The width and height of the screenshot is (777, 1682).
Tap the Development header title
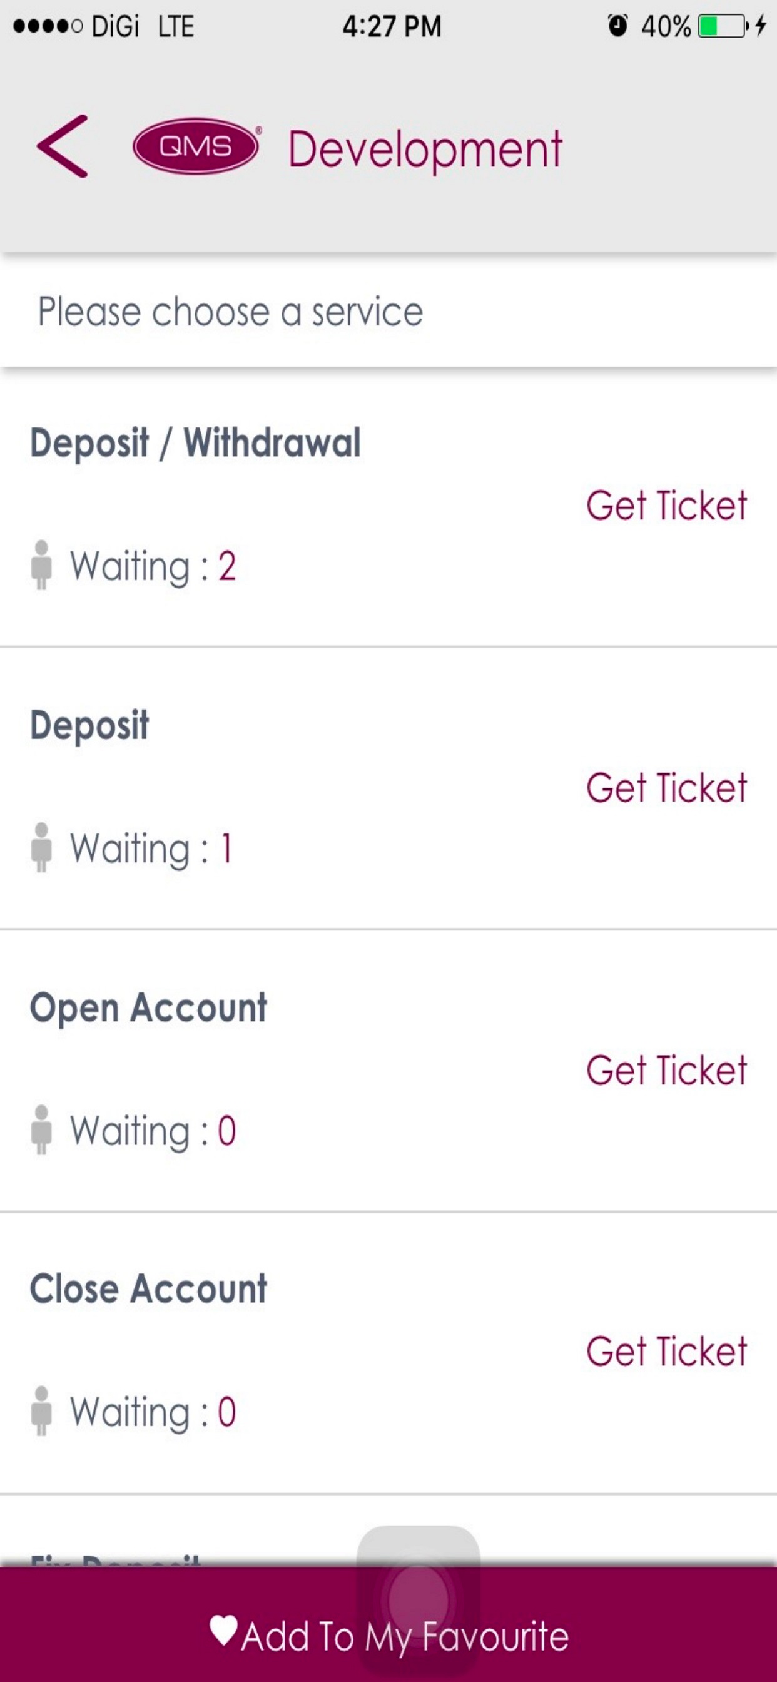[x=425, y=150]
